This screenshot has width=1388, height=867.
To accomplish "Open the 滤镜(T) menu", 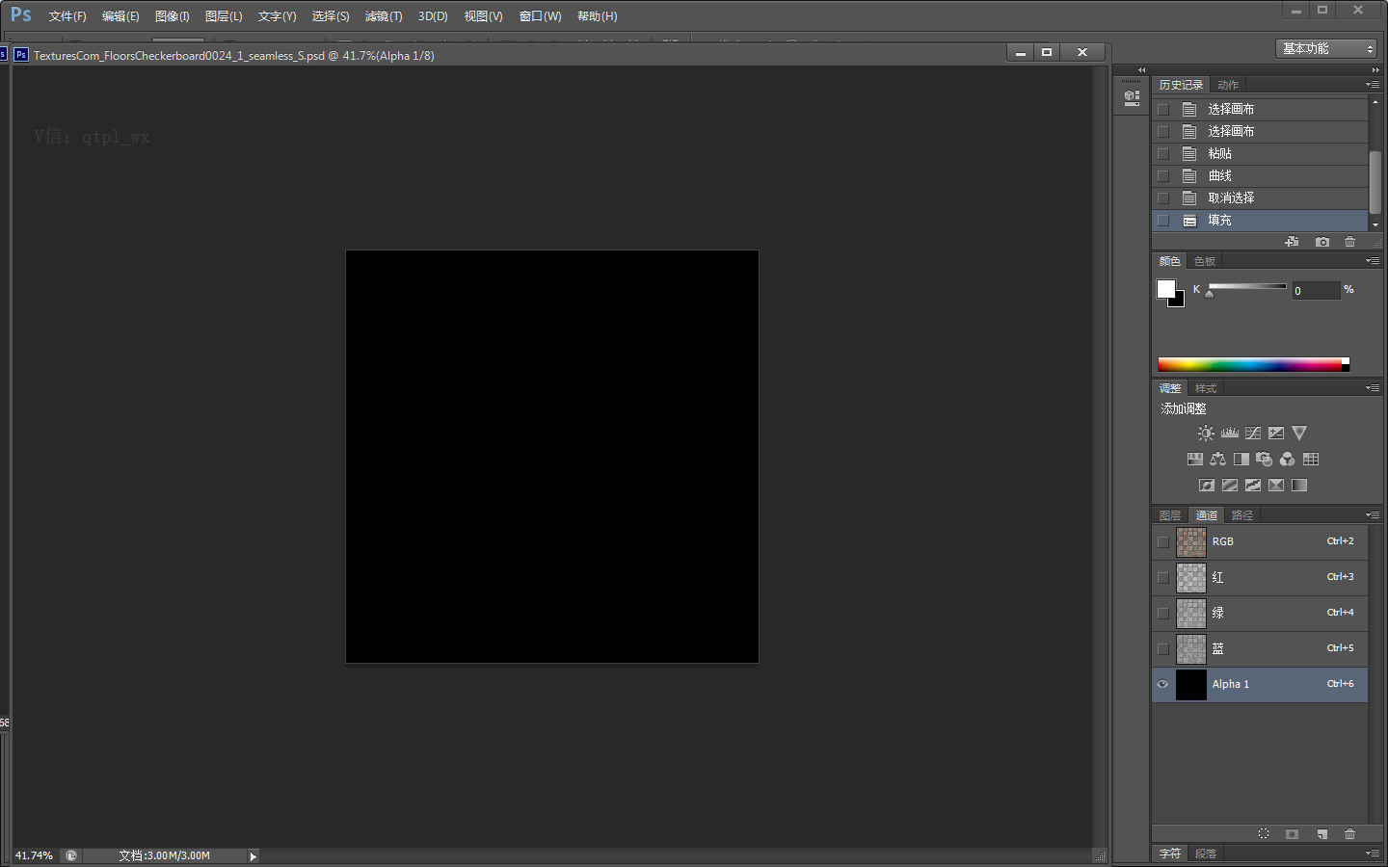I will pos(384,16).
